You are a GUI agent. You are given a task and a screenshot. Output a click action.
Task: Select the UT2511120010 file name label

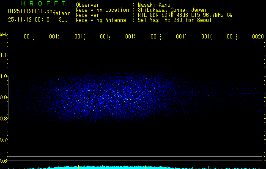29,12
